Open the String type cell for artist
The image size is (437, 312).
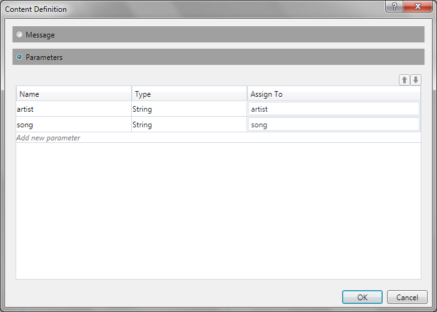click(x=189, y=109)
